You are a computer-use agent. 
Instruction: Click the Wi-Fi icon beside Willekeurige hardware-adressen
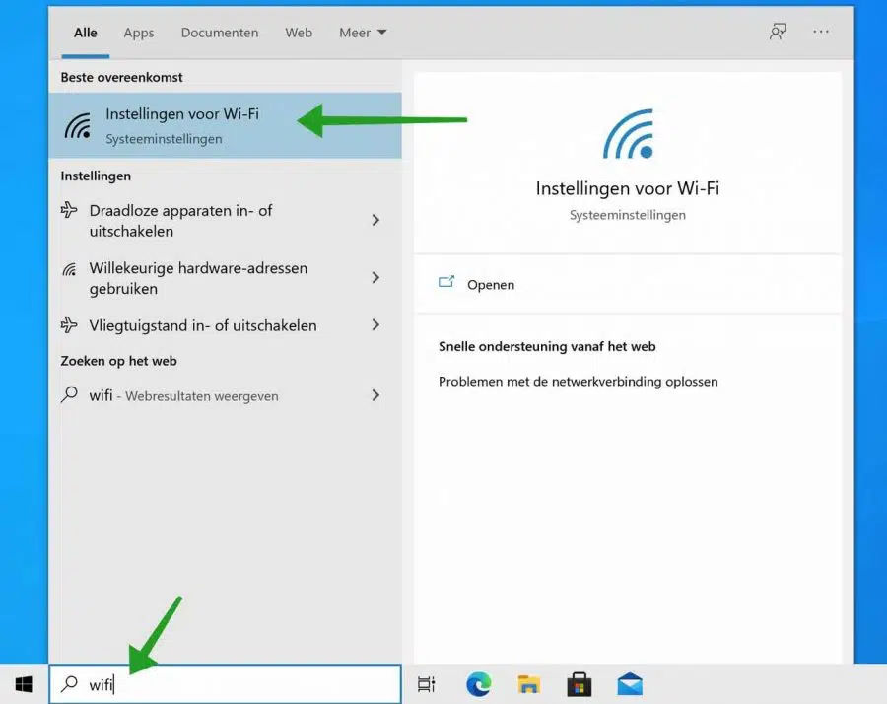click(69, 269)
